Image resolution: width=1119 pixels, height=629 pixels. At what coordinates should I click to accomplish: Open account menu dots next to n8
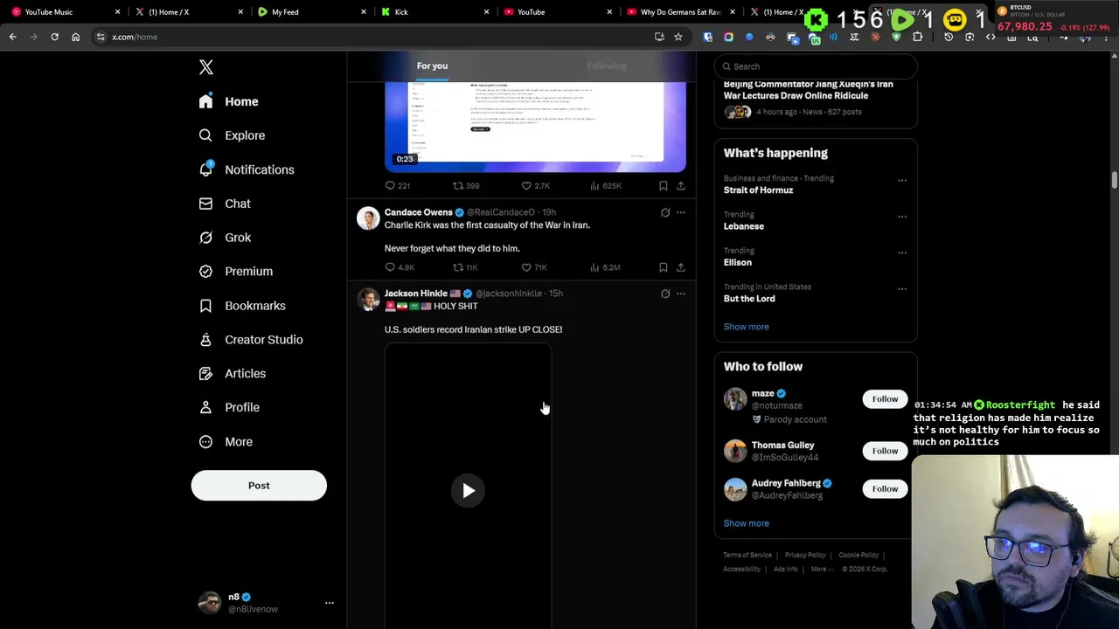click(330, 603)
